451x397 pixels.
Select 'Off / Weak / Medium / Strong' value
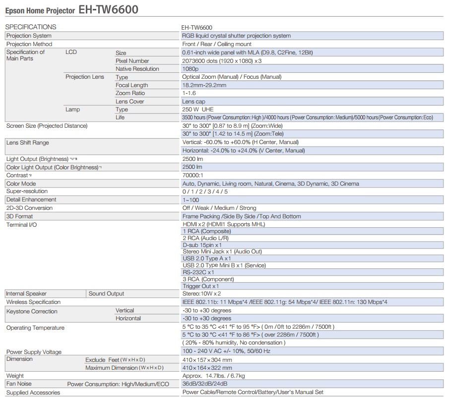[x=219, y=208]
